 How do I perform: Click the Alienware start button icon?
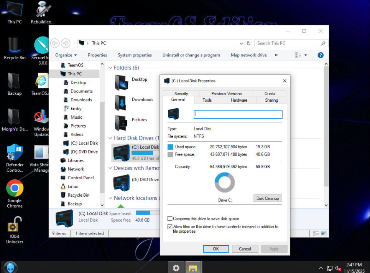pyautogui.click(x=10, y=267)
